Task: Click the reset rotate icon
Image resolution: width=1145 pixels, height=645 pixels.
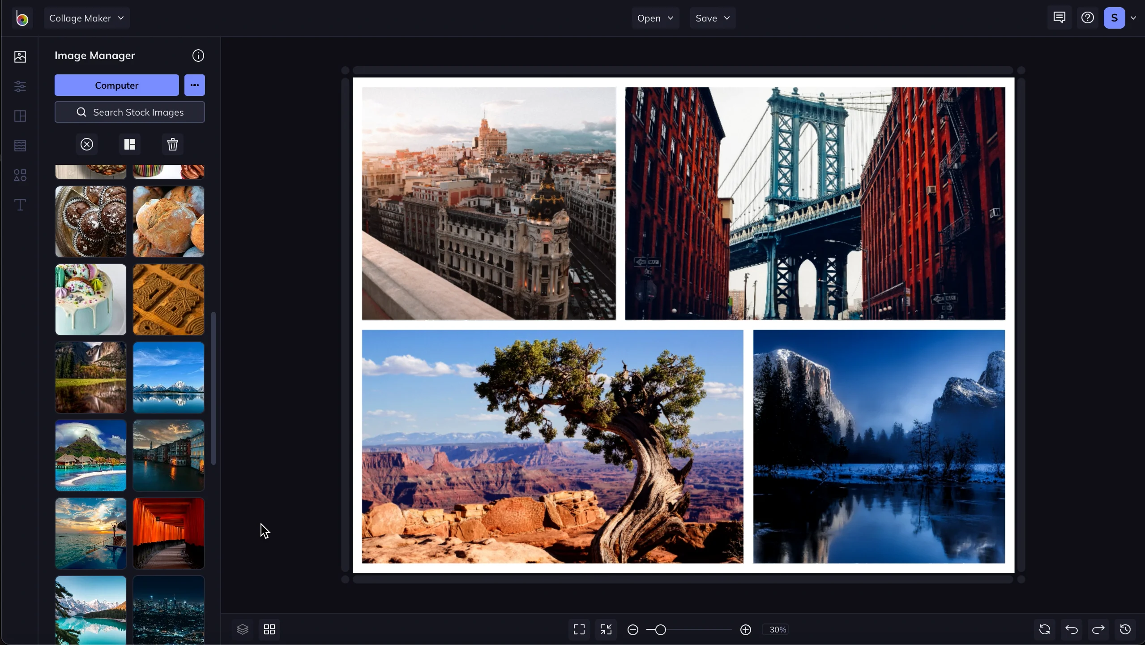Action: click(x=1045, y=629)
